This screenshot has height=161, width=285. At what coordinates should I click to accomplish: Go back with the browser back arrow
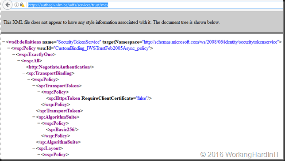(8, 5)
